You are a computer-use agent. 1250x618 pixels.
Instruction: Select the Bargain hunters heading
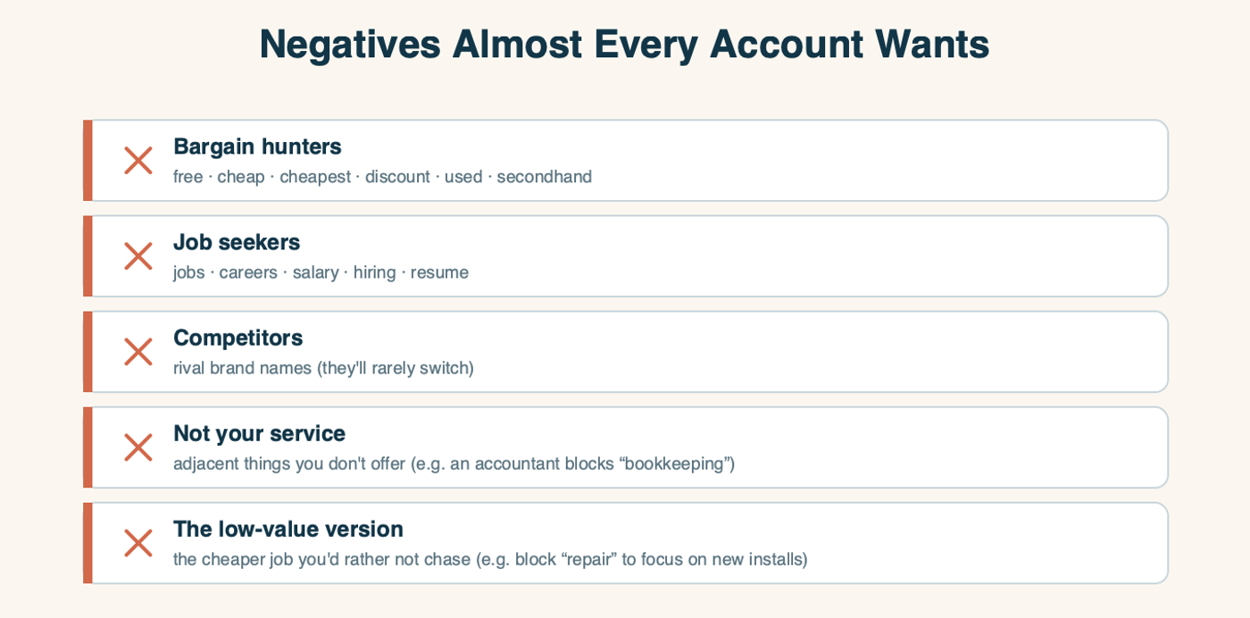click(x=257, y=146)
